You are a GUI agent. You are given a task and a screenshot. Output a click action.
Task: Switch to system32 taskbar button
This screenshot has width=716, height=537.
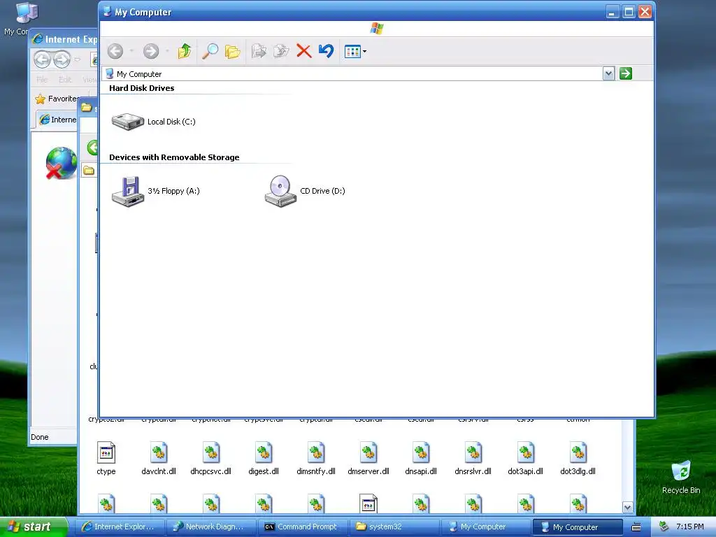point(394,527)
